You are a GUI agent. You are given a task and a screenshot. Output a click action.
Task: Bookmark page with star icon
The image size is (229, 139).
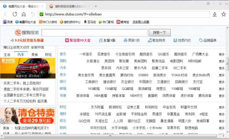(x=223, y=14)
